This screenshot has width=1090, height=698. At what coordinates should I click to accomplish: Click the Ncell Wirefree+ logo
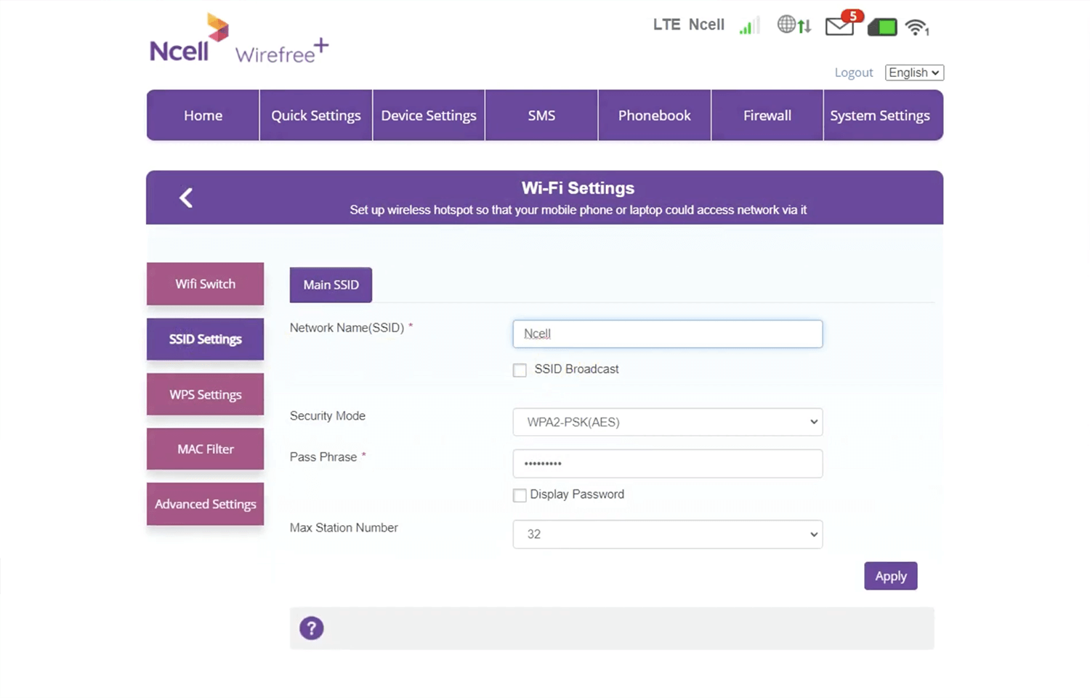point(238,40)
